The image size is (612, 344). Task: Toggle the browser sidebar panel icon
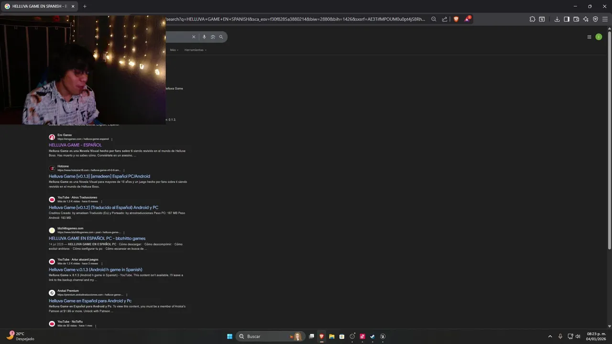(567, 19)
